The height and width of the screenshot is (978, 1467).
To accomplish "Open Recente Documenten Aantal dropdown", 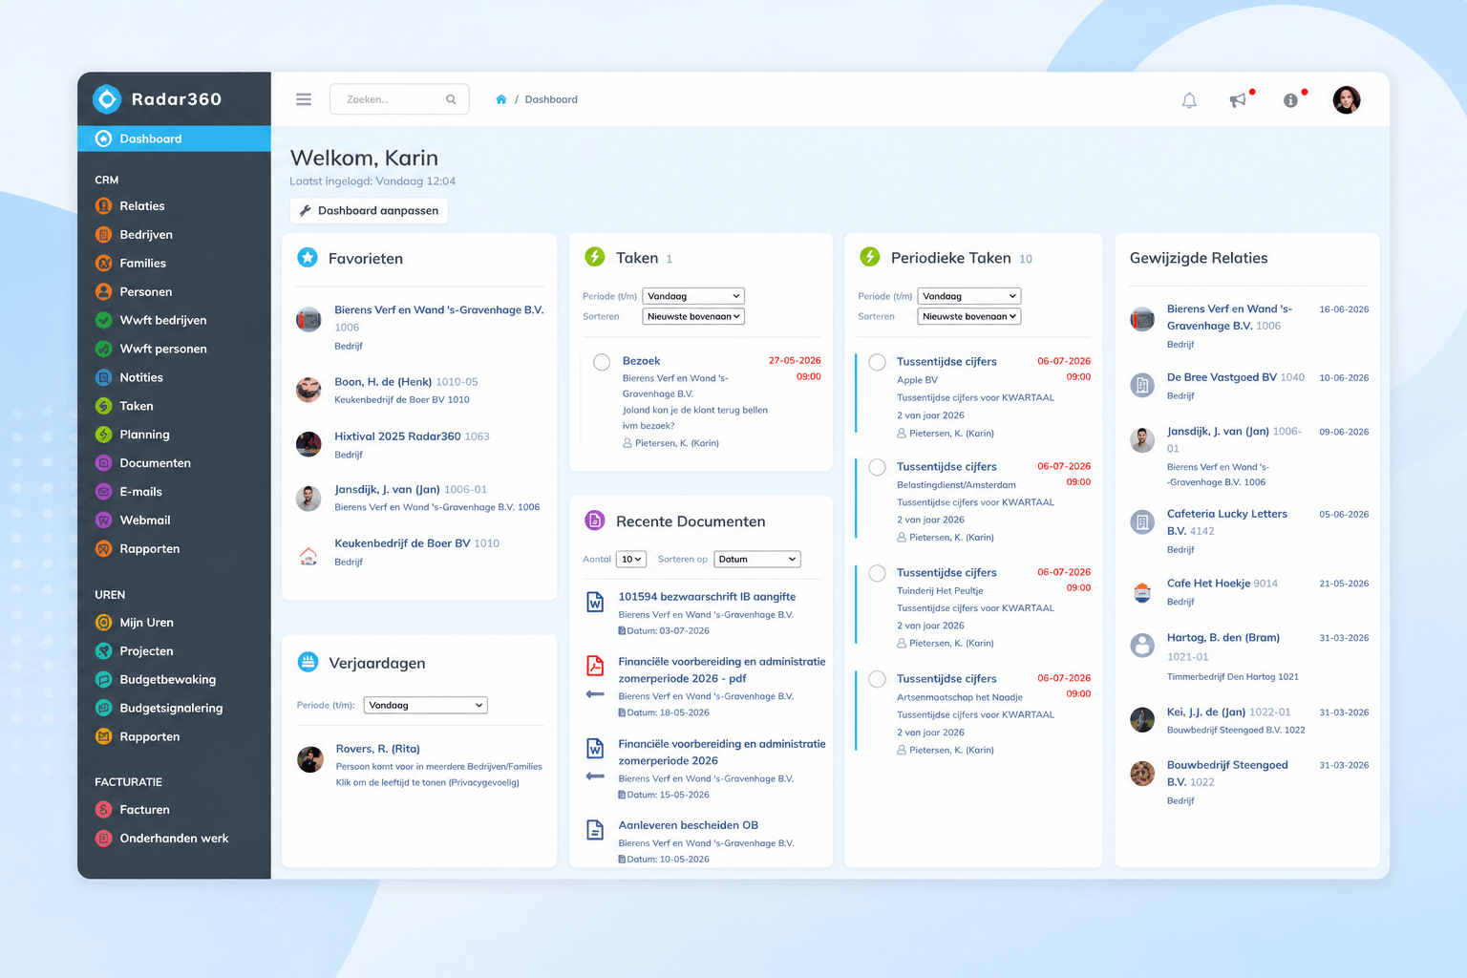I will [x=631, y=559].
